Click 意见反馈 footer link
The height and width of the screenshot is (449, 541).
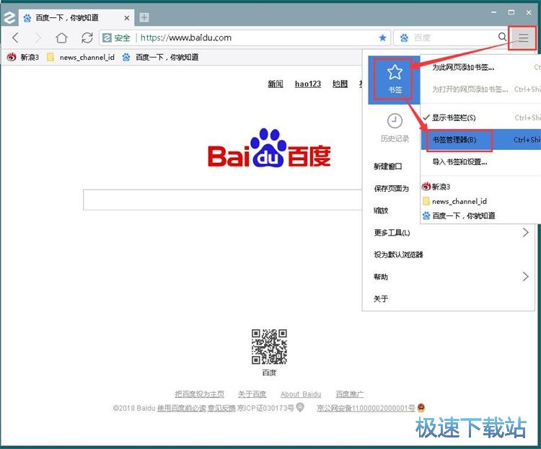[x=221, y=408]
